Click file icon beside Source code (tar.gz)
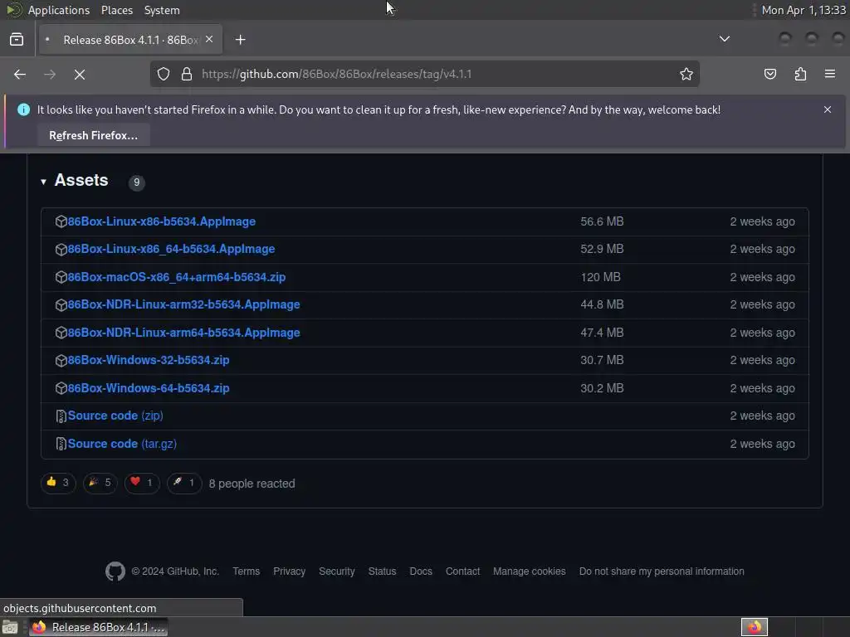Screen dimensions: 850x637 point(61,444)
